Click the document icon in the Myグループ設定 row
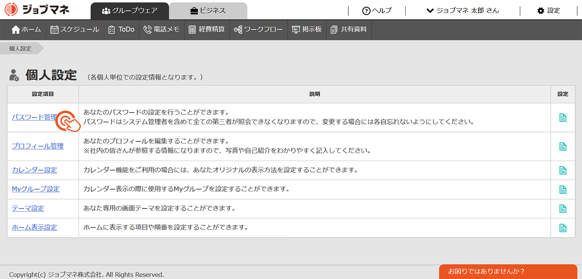The height and width of the screenshot is (279, 582). (x=563, y=190)
